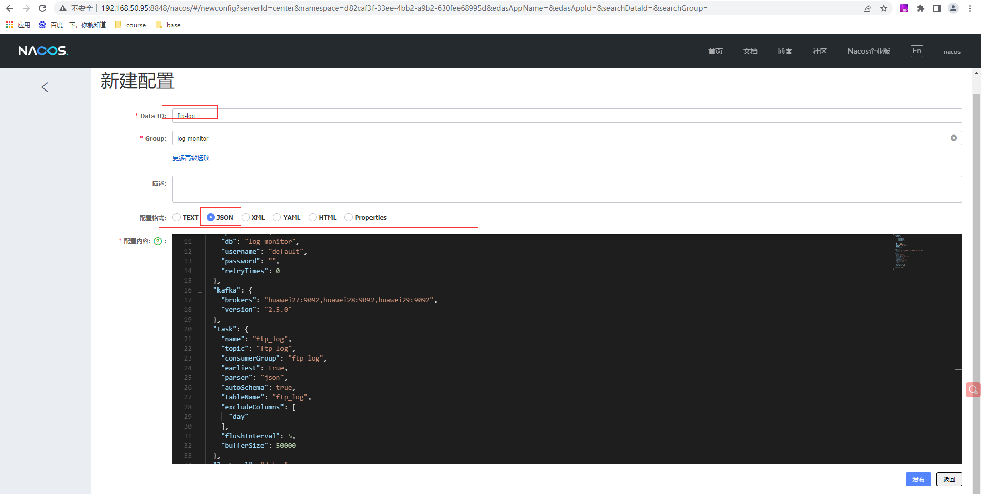Collapse the "excludeColumns" array fold marker

click(200, 407)
